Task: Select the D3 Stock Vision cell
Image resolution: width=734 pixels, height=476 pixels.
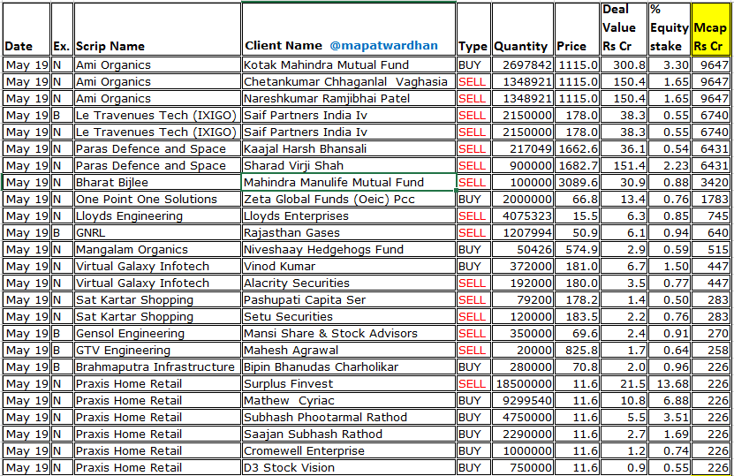Action: click(349, 467)
